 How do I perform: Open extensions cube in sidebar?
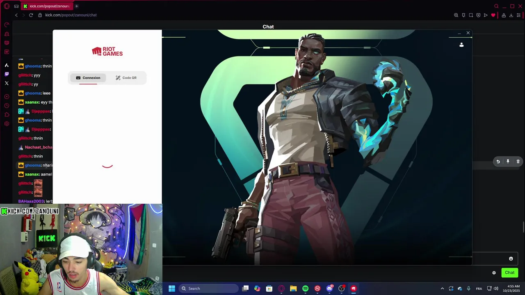(7, 115)
